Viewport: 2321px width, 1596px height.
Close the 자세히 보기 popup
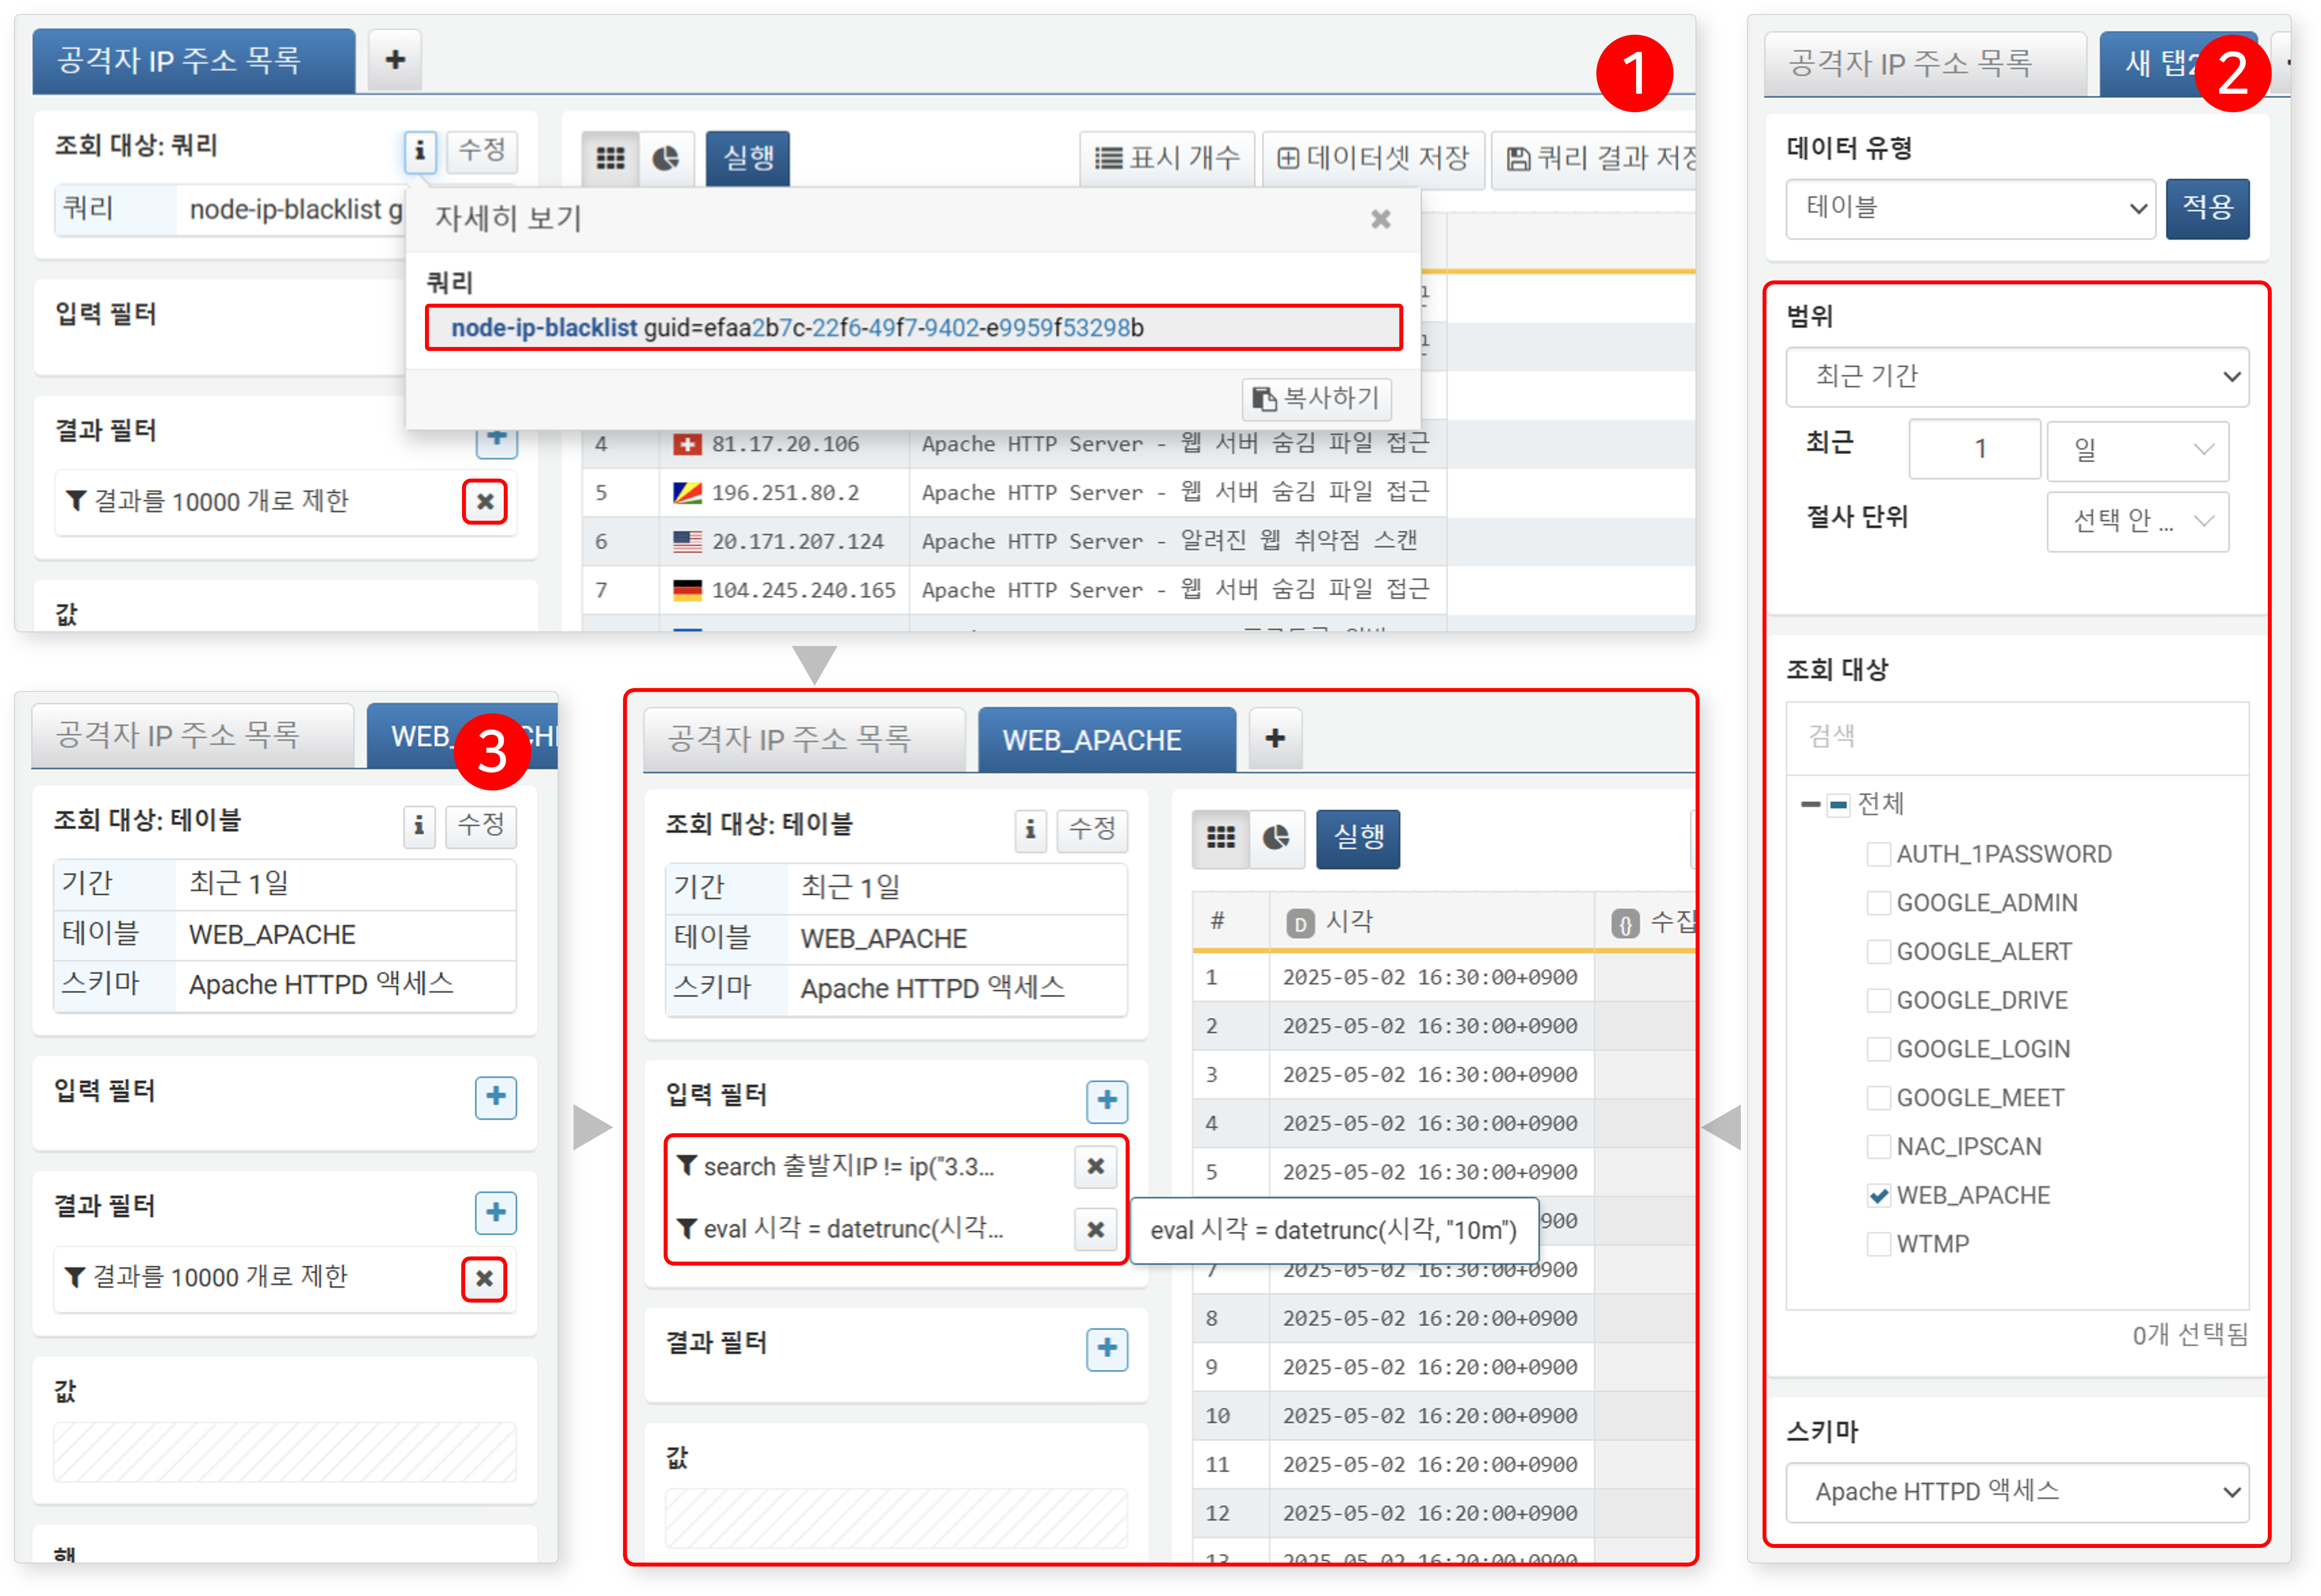(1380, 219)
